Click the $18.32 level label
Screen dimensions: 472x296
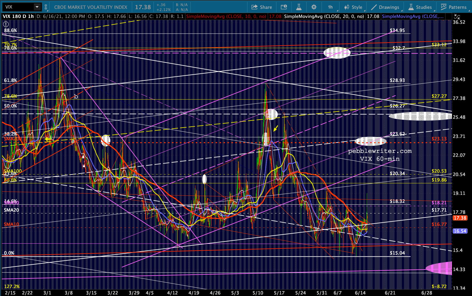[x=397, y=201]
